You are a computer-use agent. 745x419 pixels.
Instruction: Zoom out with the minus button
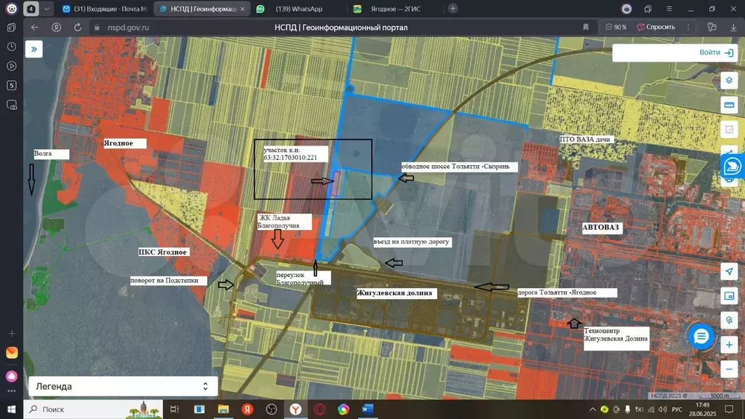point(729,369)
